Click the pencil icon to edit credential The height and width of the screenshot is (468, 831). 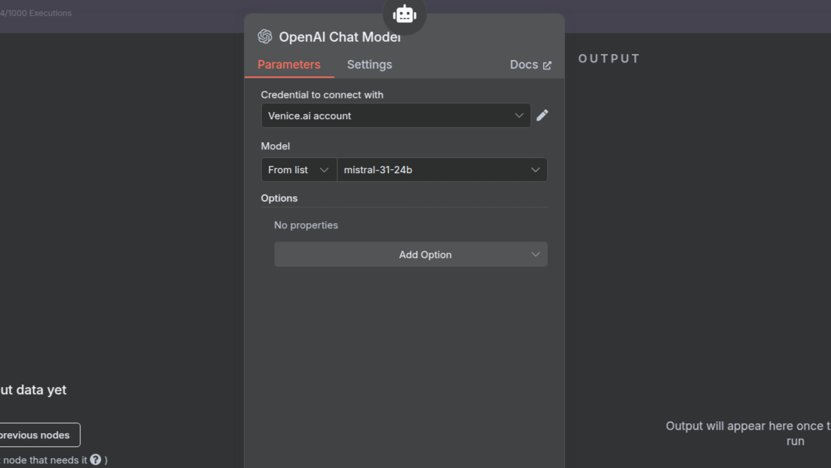pos(542,115)
